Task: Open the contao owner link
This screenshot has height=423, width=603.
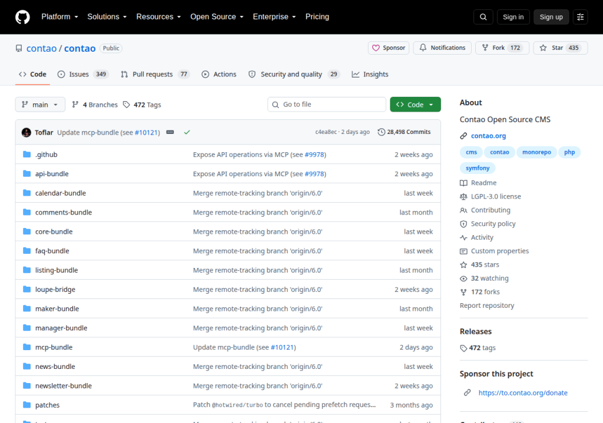Action: 42,48
